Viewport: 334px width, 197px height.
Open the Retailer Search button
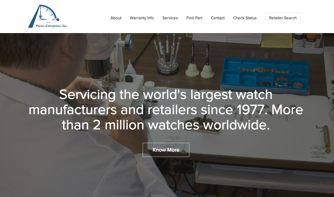pos(283,18)
